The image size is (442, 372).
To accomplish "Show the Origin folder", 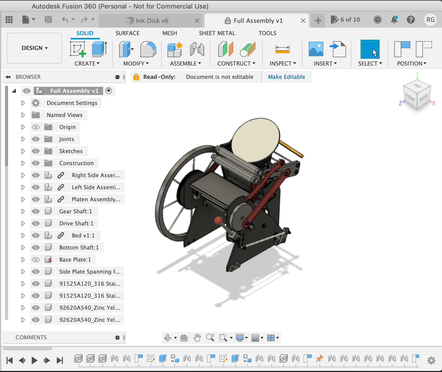I will click(36, 127).
